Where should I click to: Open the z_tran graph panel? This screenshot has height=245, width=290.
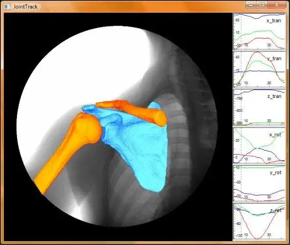coord(259,107)
